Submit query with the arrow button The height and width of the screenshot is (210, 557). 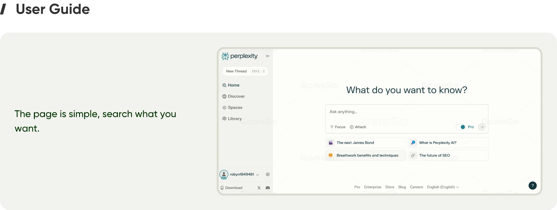click(482, 127)
